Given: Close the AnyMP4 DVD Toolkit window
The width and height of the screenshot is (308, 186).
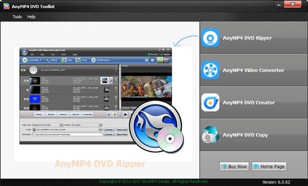Looking at the screenshot, I should tap(293, 4).
